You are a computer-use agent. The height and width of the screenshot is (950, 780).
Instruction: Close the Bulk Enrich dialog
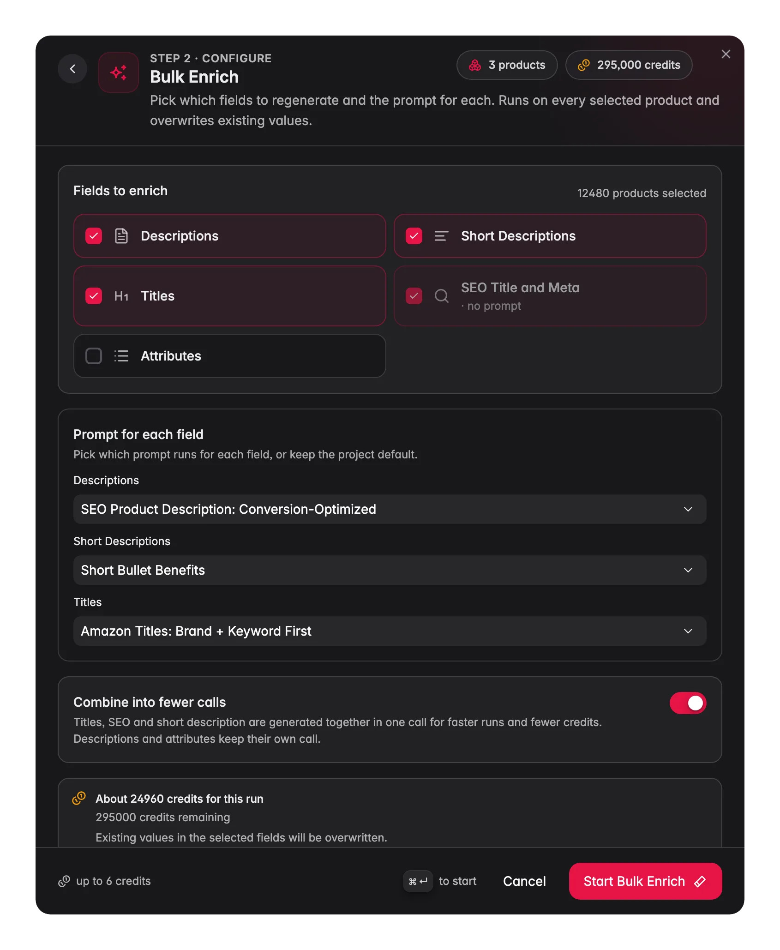726,54
